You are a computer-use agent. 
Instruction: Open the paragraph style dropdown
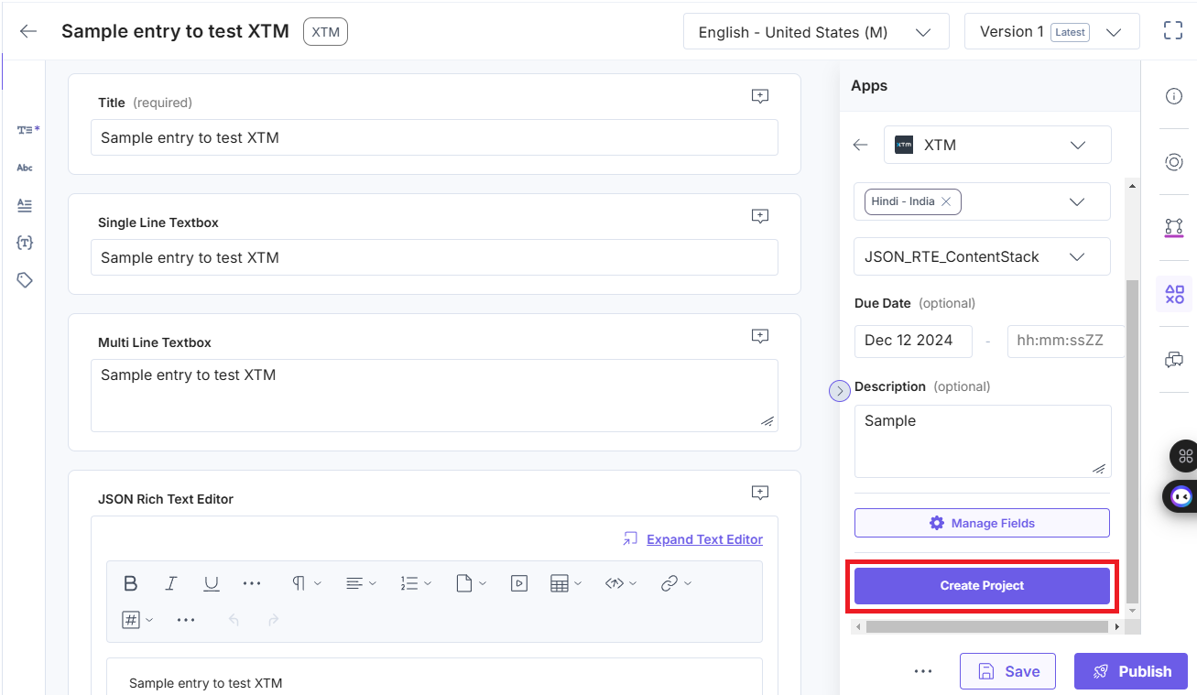point(307,583)
